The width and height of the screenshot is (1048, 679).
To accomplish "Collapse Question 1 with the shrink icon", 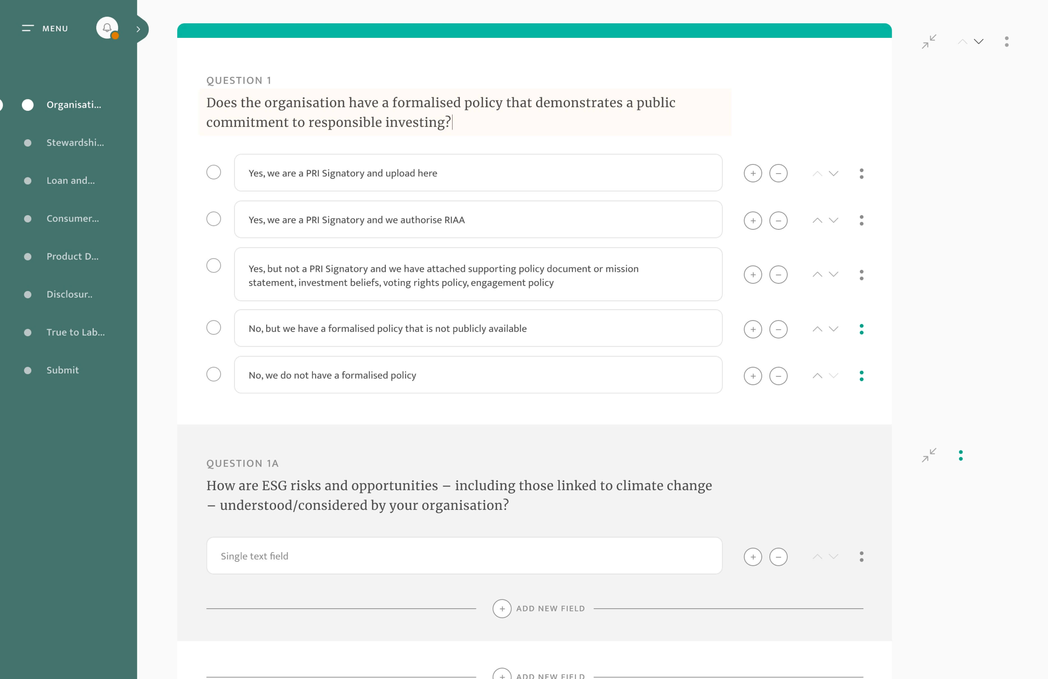I will click(929, 42).
